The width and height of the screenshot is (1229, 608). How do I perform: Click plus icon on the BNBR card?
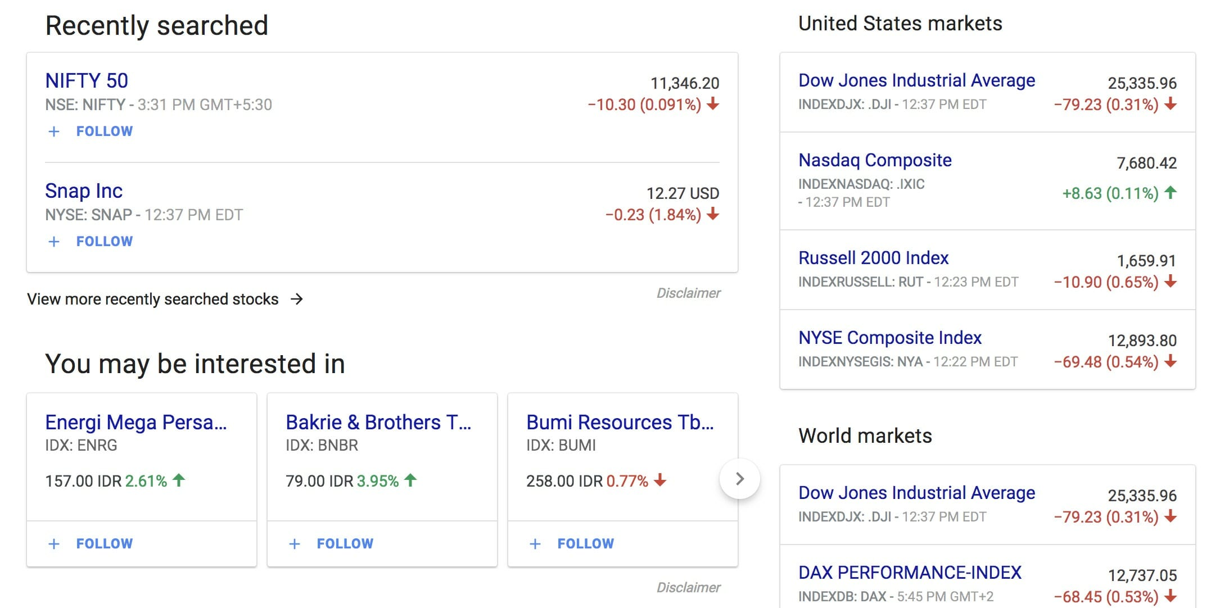point(295,544)
